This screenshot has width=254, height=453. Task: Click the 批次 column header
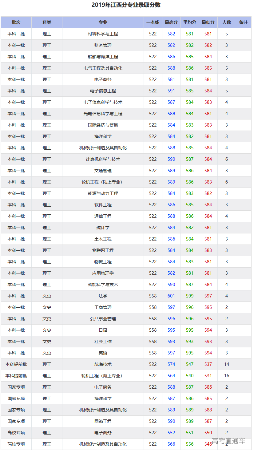click(16, 22)
